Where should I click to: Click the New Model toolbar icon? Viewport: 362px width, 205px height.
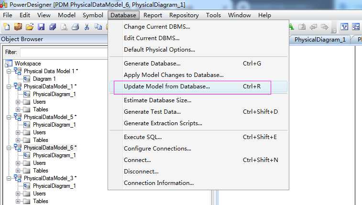pos(7,27)
